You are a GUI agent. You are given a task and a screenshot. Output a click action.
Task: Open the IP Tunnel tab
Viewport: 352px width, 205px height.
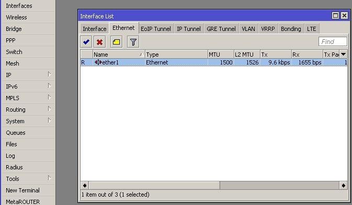click(189, 29)
